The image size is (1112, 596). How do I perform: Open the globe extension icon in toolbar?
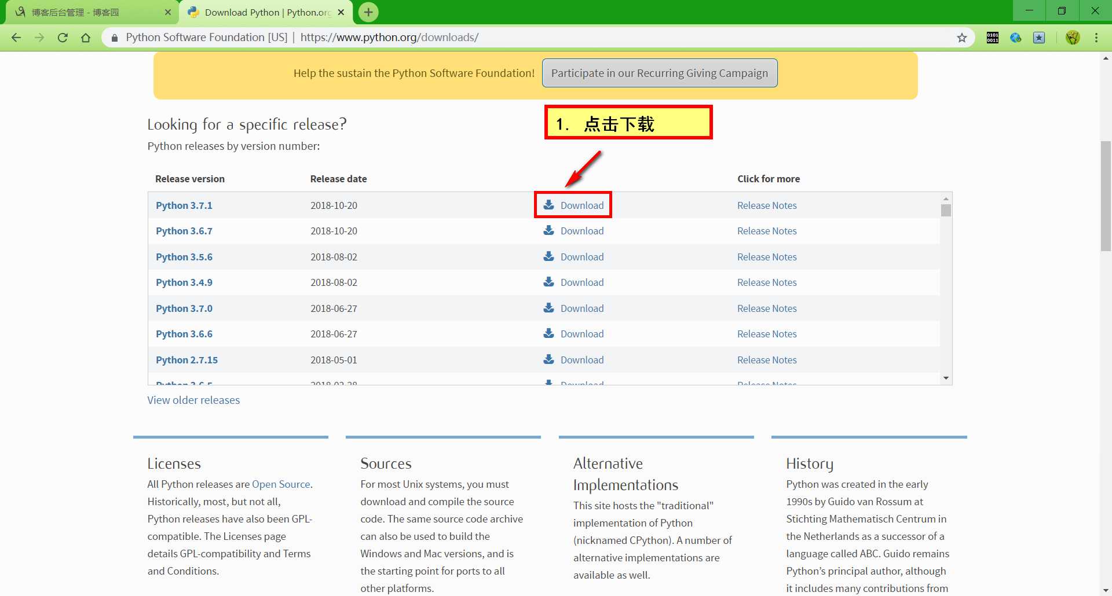1016,38
